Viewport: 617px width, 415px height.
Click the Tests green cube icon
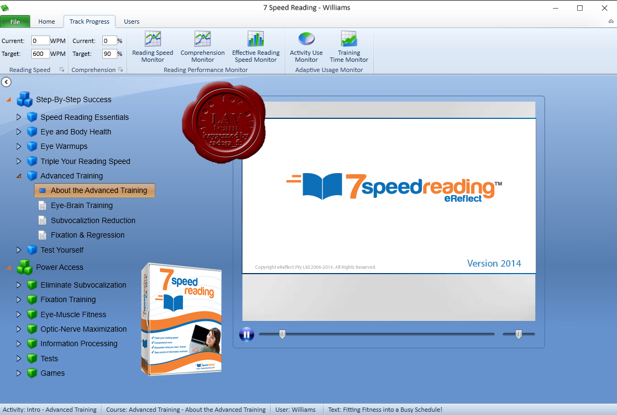pyautogui.click(x=32, y=359)
